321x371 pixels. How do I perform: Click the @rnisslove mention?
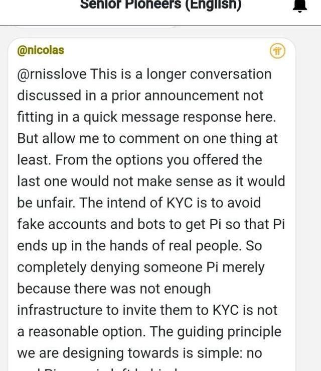click(52, 74)
